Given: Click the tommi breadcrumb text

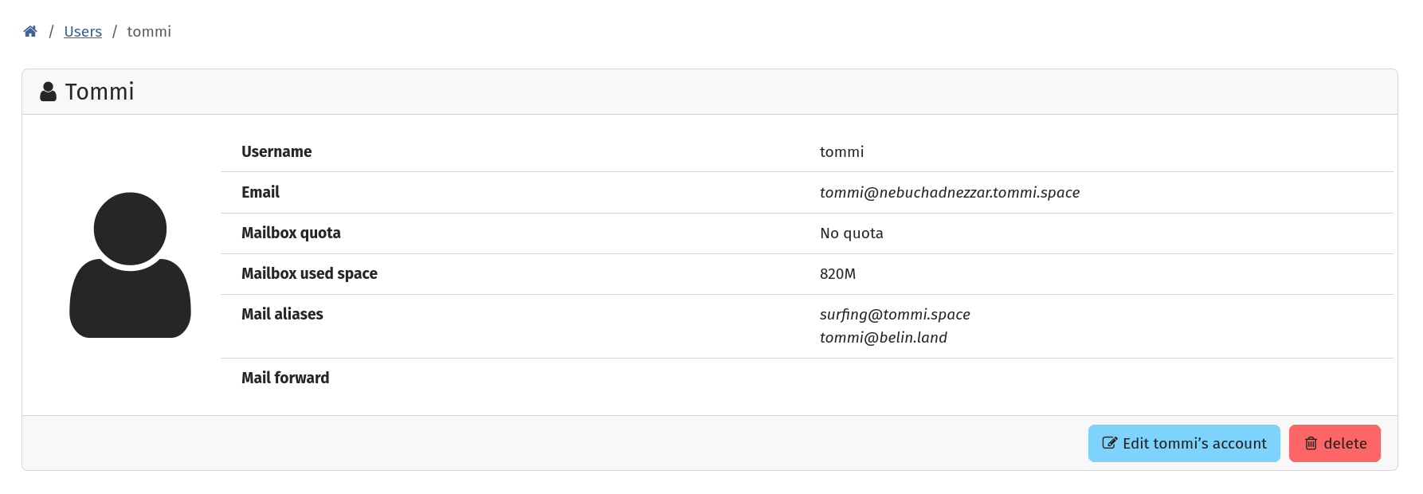Looking at the screenshot, I should (x=149, y=32).
